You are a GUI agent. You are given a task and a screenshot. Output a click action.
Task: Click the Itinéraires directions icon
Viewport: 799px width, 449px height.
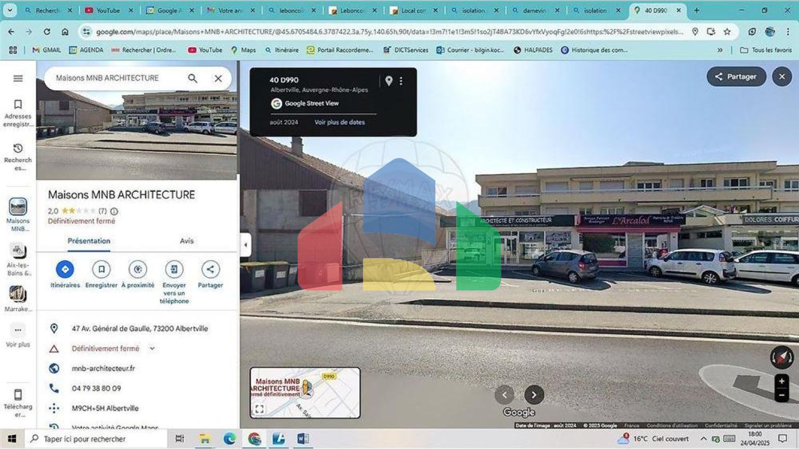pyautogui.click(x=65, y=269)
